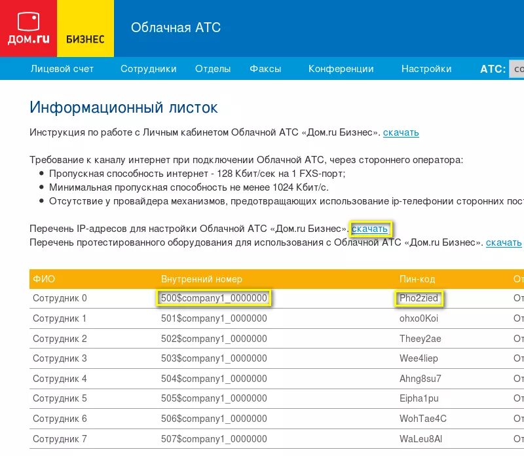The image size is (524, 456).
Task: Download the Личный кабинет instruction via скачать
Action: 401,133
